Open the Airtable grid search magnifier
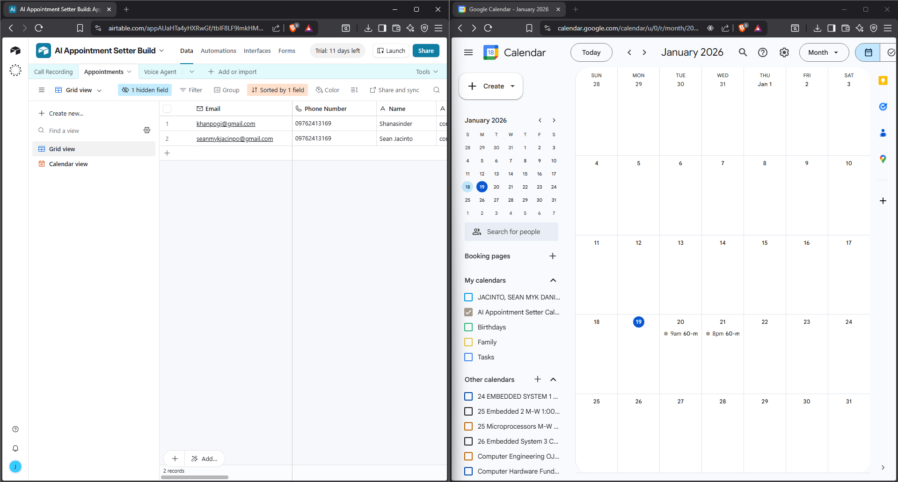Screen dimensions: 898x482 tap(437, 90)
